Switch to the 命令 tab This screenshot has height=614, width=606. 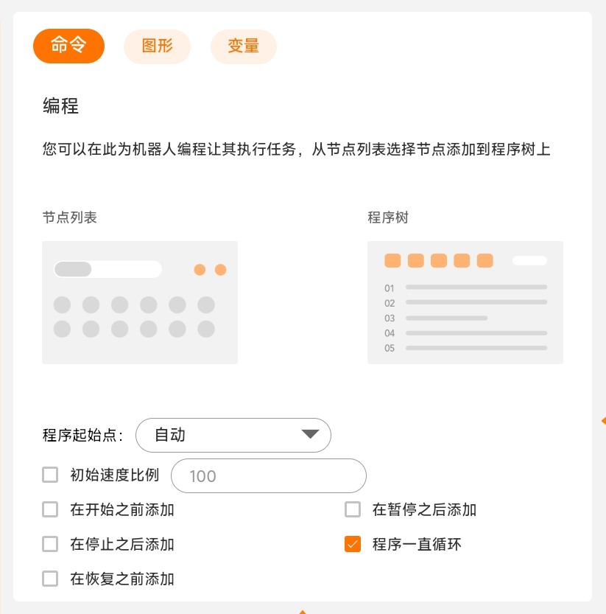point(68,46)
